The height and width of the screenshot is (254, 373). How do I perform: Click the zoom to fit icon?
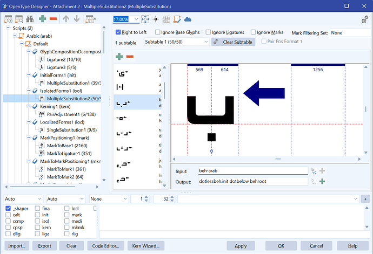click(145, 19)
